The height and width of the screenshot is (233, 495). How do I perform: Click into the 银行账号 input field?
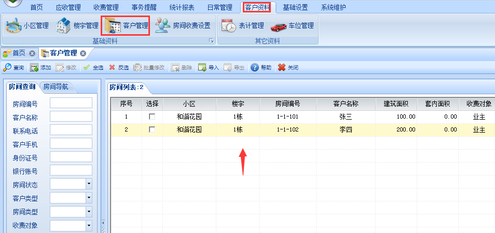tap(71, 171)
